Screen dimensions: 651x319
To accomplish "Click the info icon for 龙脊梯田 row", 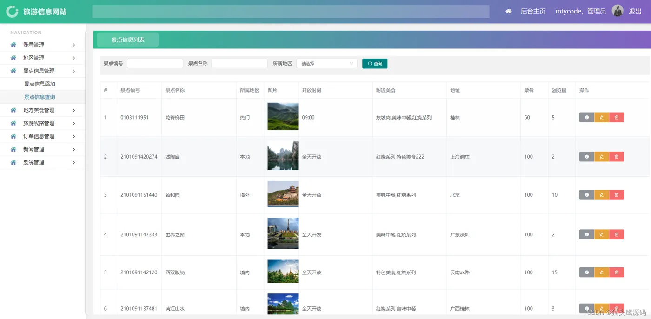I will click(x=587, y=118).
